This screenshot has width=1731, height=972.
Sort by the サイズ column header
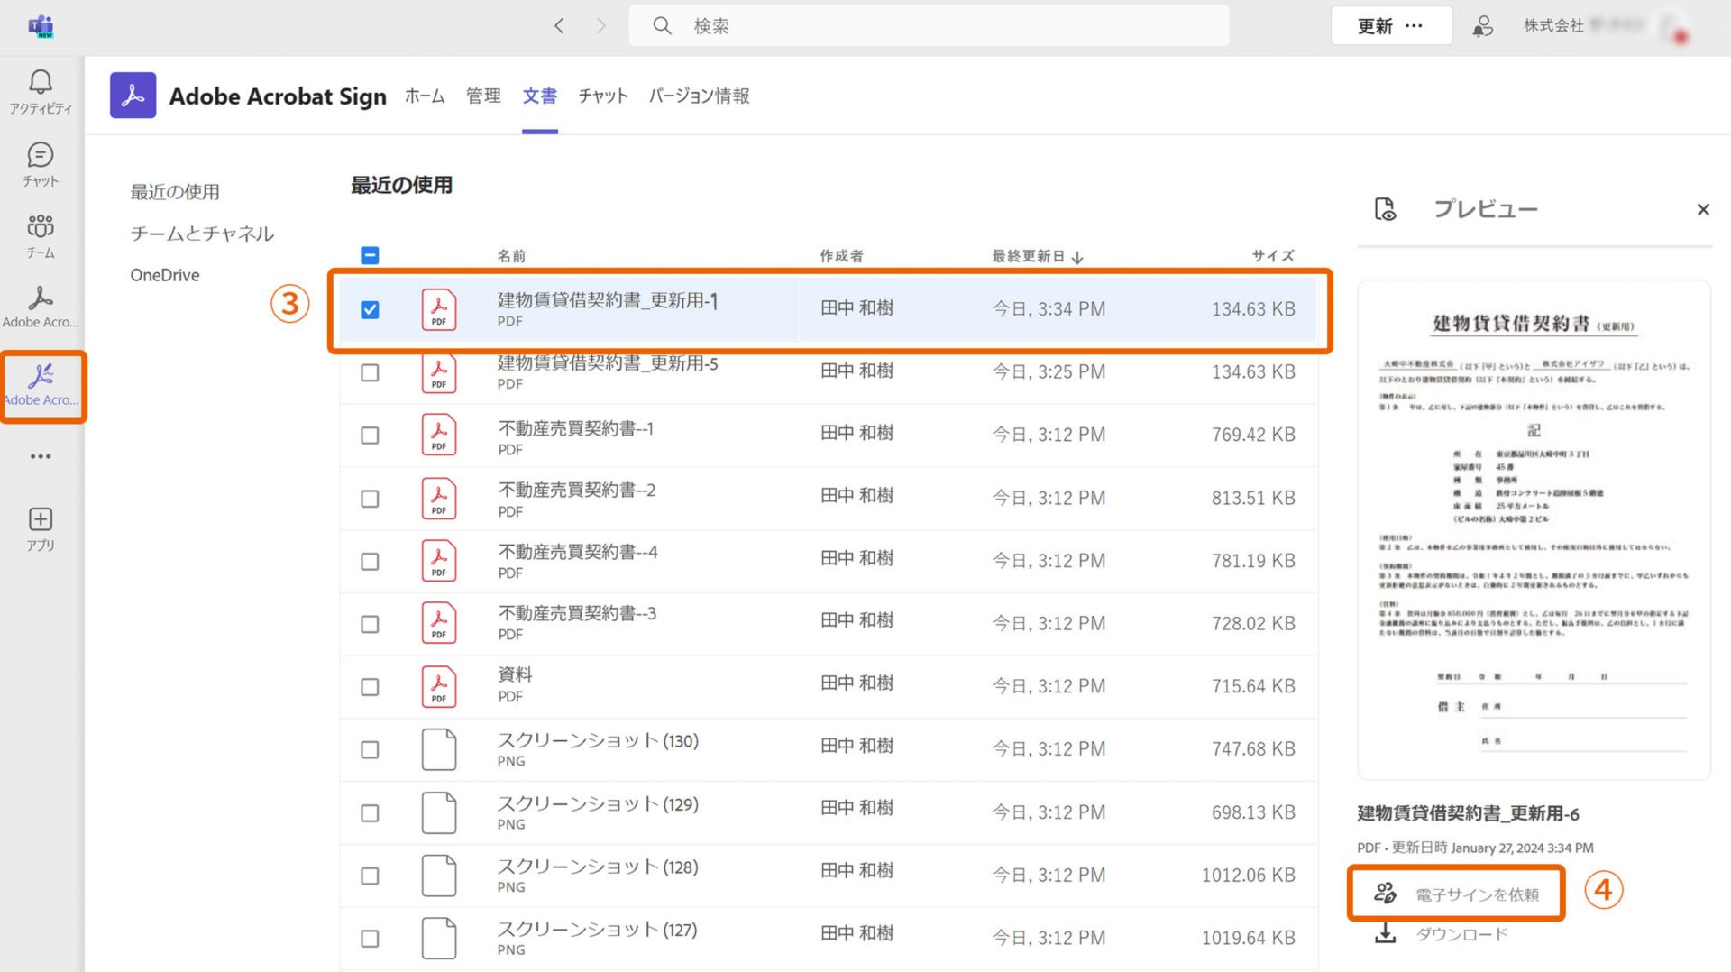tap(1273, 256)
